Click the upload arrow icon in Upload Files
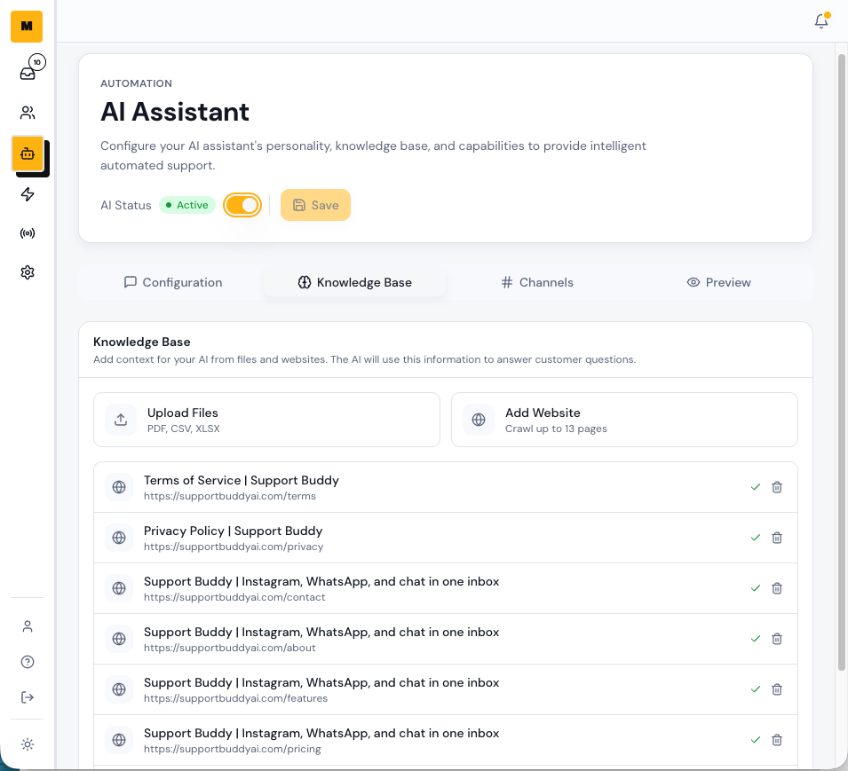 [121, 420]
